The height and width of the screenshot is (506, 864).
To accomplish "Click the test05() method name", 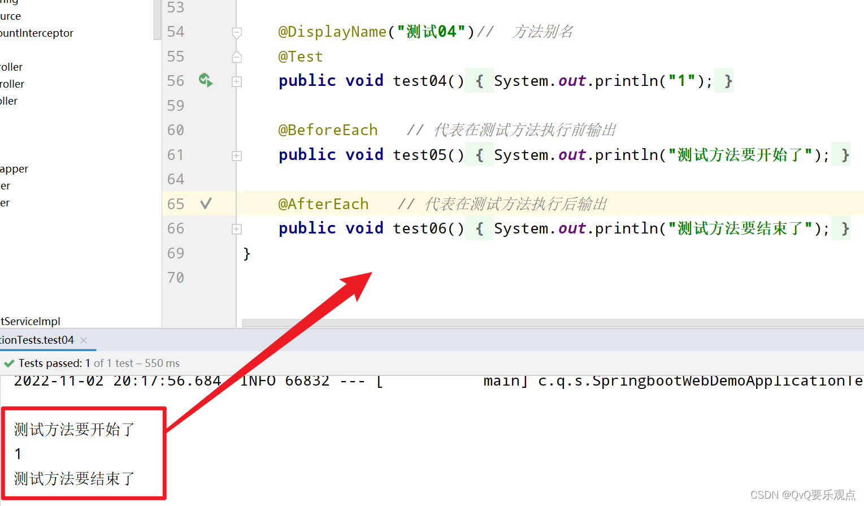I will (428, 155).
